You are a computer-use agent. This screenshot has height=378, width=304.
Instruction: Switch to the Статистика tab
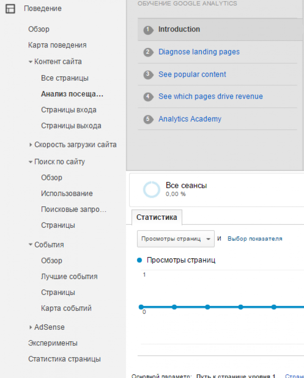(x=157, y=217)
